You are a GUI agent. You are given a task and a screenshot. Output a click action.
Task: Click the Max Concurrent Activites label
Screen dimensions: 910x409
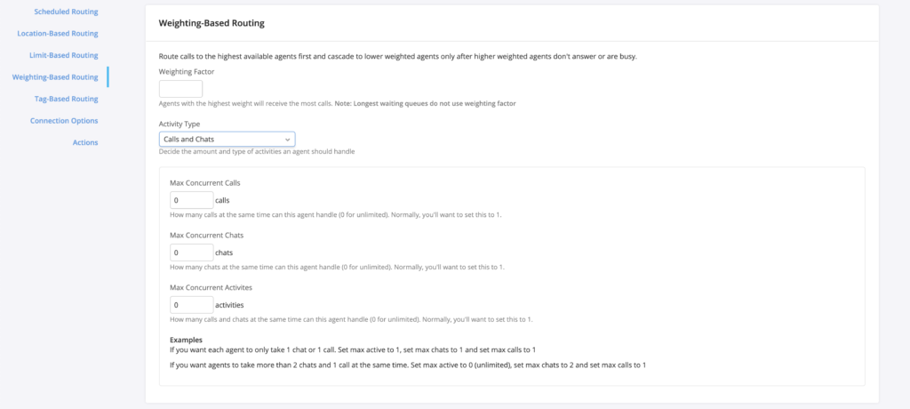coord(210,287)
